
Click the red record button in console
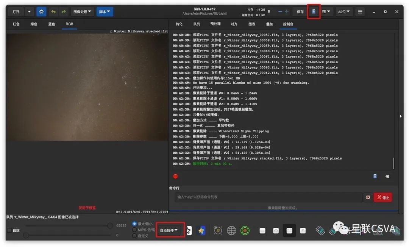coord(175,176)
